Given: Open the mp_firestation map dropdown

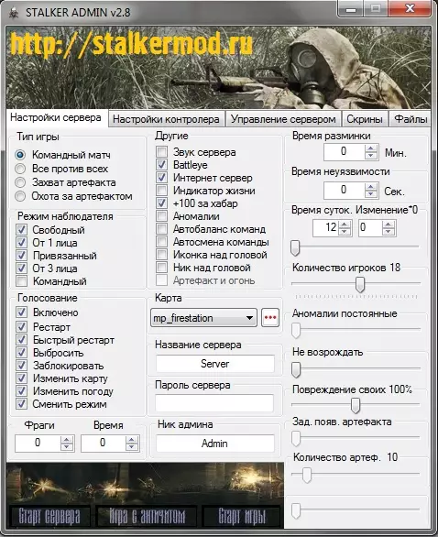Looking at the screenshot, I should 203,318.
